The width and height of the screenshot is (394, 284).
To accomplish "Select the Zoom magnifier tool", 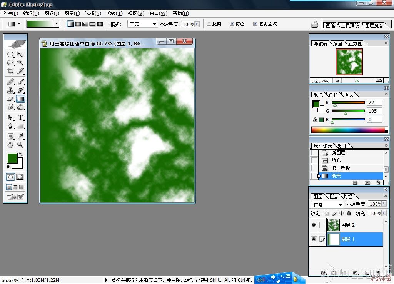I will (20, 145).
